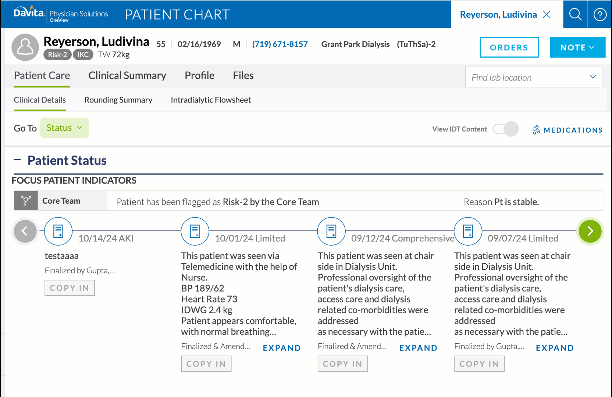Click the Risk-2 flagged by Core Team message
Screen dimensions: 612x397
pyautogui.click(x=218, y=202)
